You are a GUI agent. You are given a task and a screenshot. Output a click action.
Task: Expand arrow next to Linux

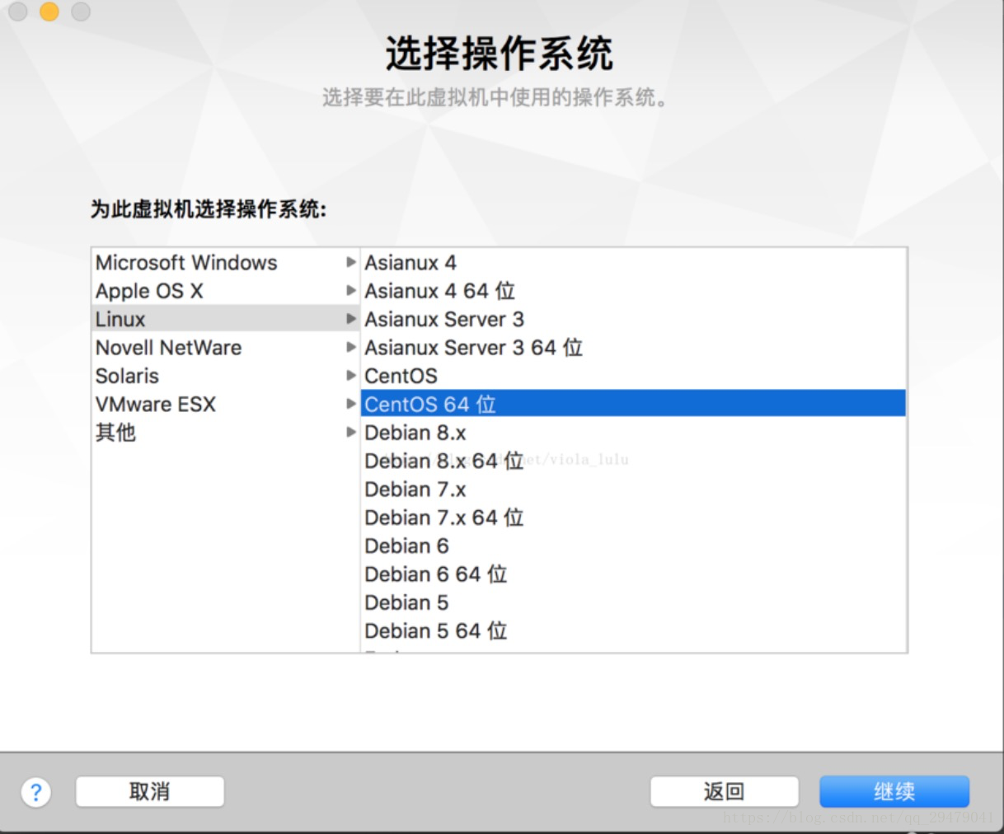[x=351, y=318]
